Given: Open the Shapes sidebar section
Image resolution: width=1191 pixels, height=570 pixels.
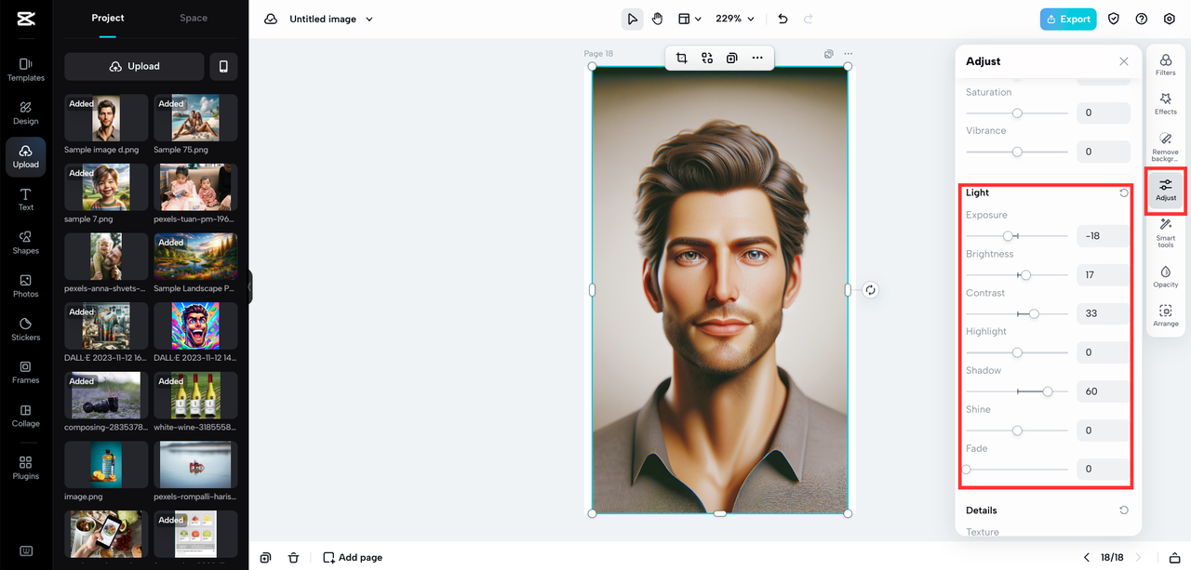Looking at the screenshot, I should click(x=25, y=243).
